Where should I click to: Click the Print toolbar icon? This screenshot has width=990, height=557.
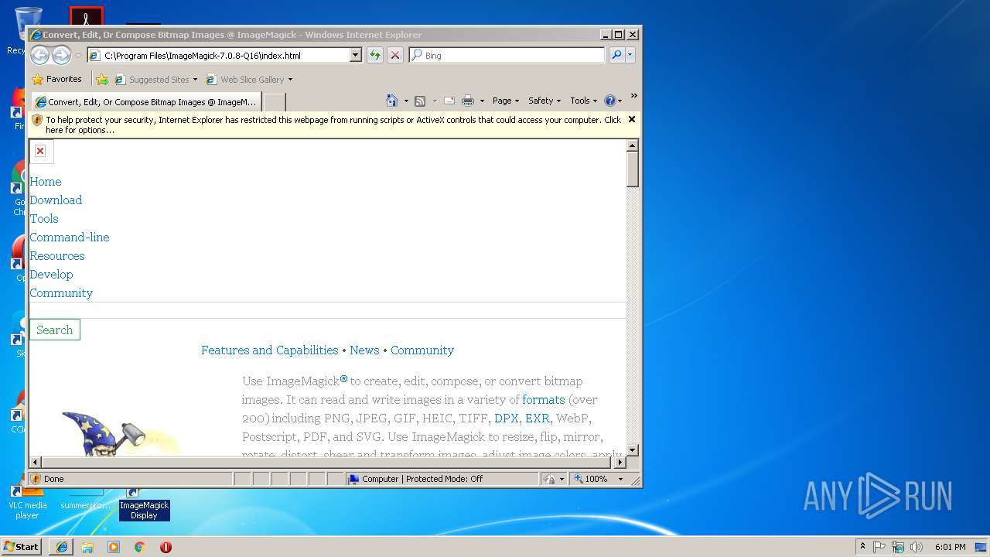tap(468, 101)
